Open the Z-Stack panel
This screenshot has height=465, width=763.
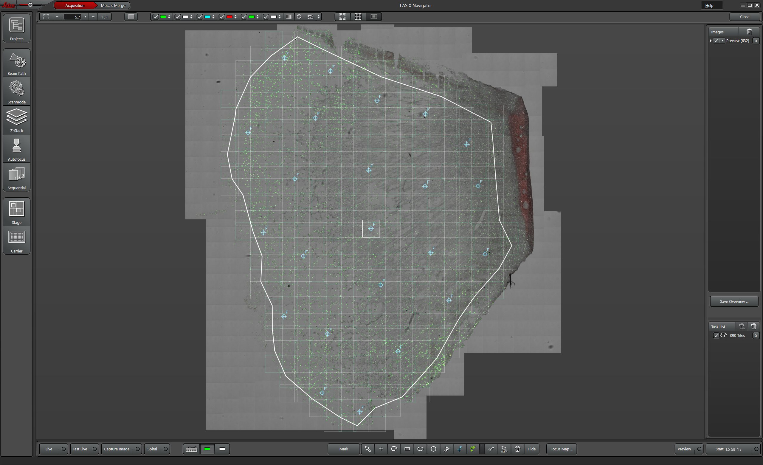coord(16,120)
